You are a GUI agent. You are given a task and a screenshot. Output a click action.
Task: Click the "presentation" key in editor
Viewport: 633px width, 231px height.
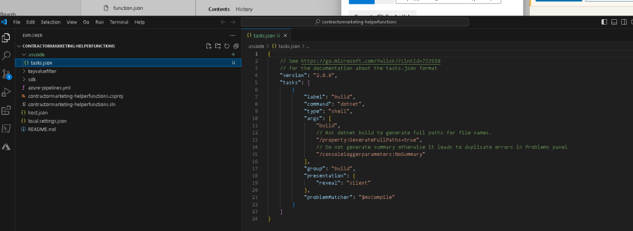[325, 176]
